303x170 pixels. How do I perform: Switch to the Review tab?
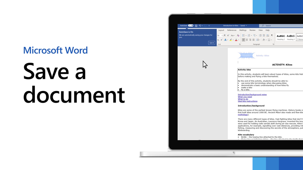tap(252, 30)
